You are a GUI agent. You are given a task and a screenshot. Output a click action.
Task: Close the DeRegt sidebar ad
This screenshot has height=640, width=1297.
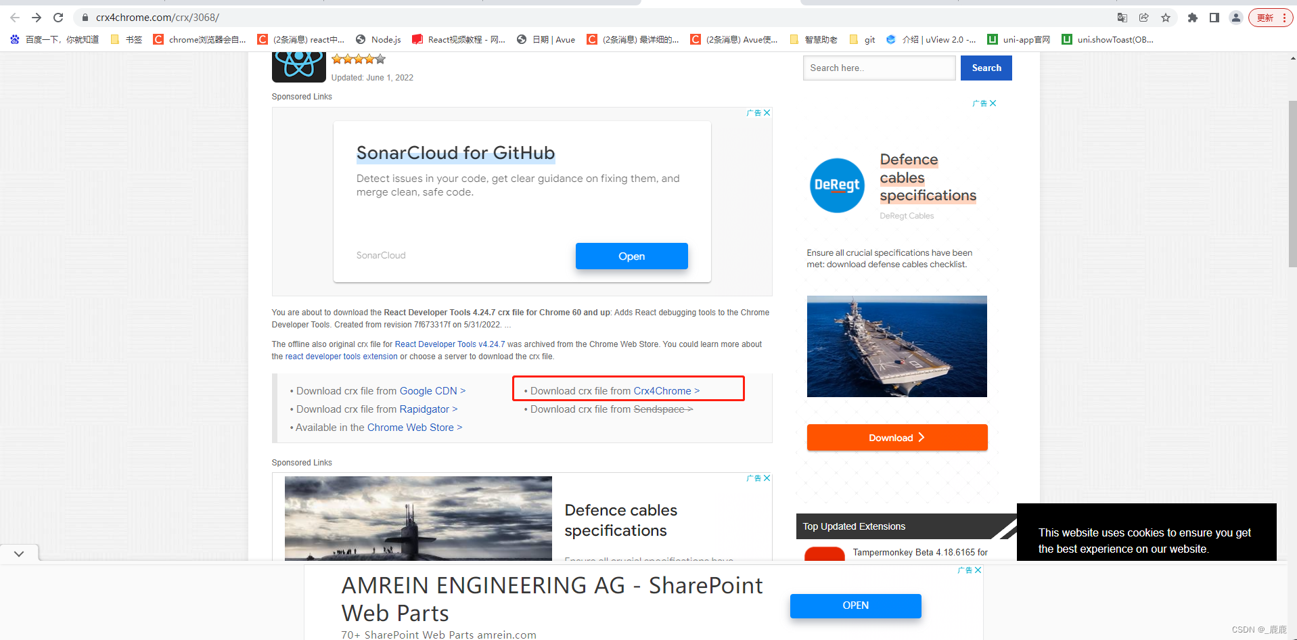tap(993, 104)
